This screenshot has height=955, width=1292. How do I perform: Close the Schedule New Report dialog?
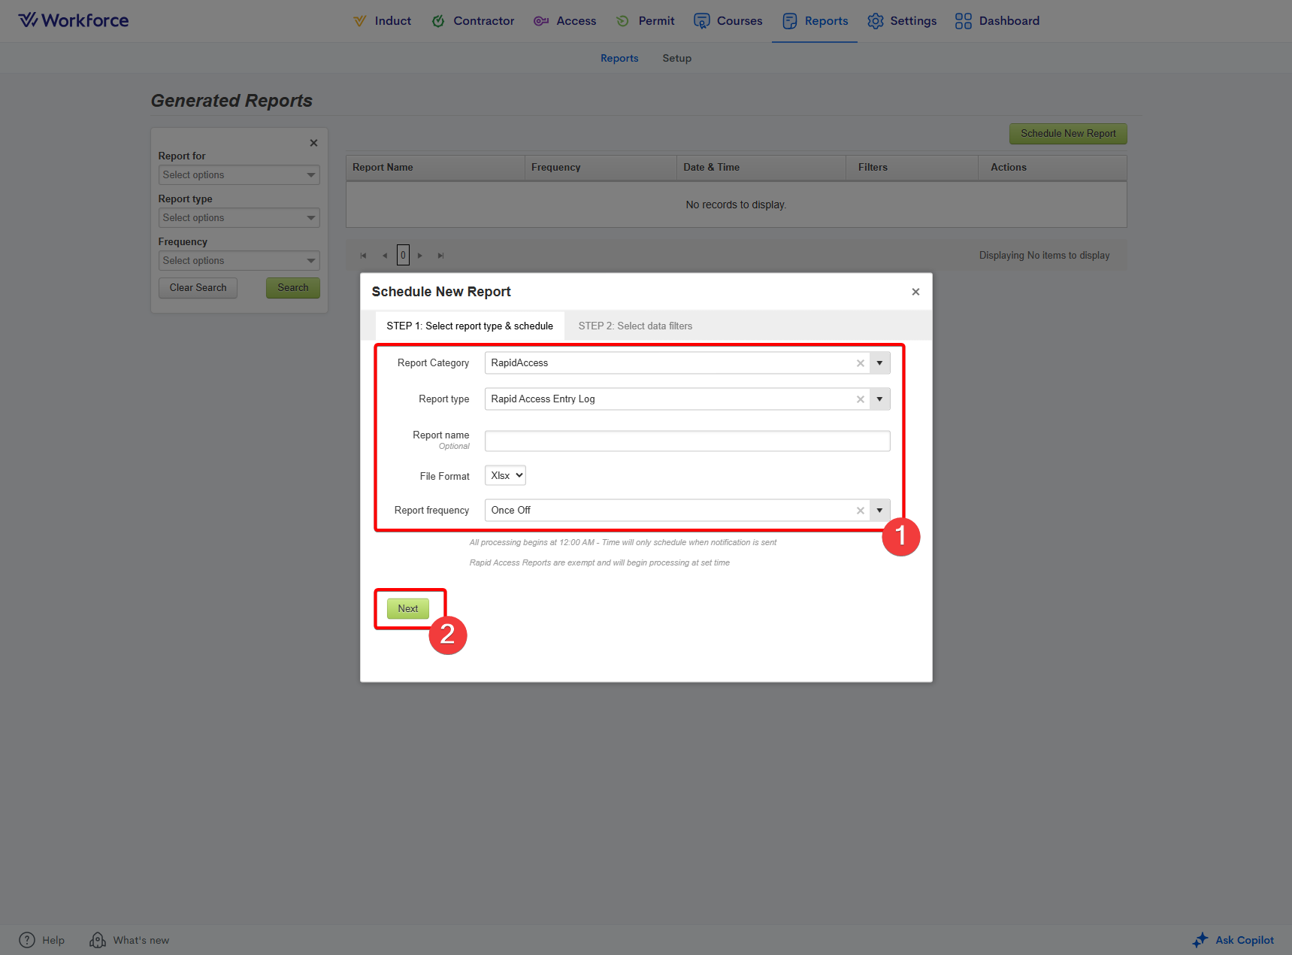tap(915, 292)
